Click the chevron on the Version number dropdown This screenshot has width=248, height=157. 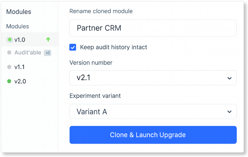[229, 78]
